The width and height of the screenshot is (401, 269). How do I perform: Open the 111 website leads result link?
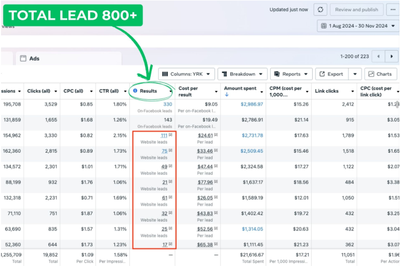pyautogui.click(x=164, y=135)
